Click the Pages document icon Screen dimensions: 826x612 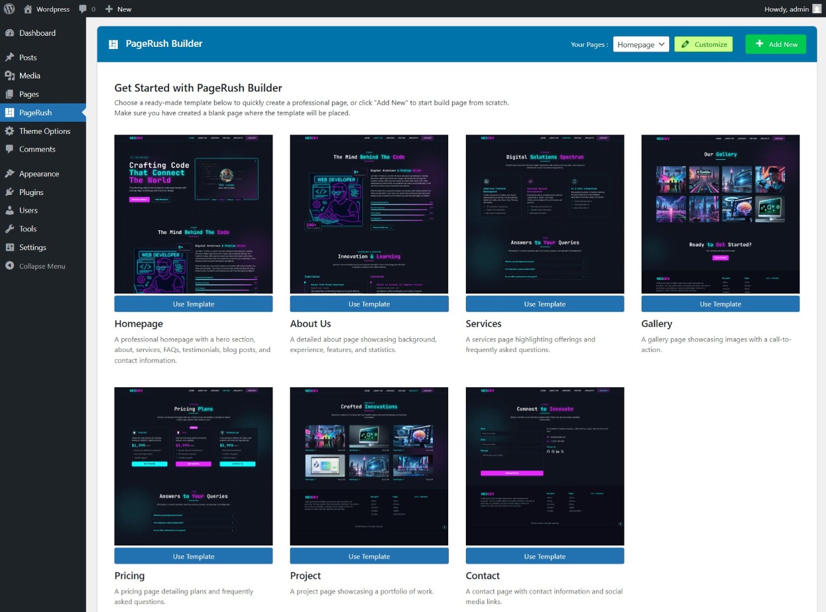point(9,94)
